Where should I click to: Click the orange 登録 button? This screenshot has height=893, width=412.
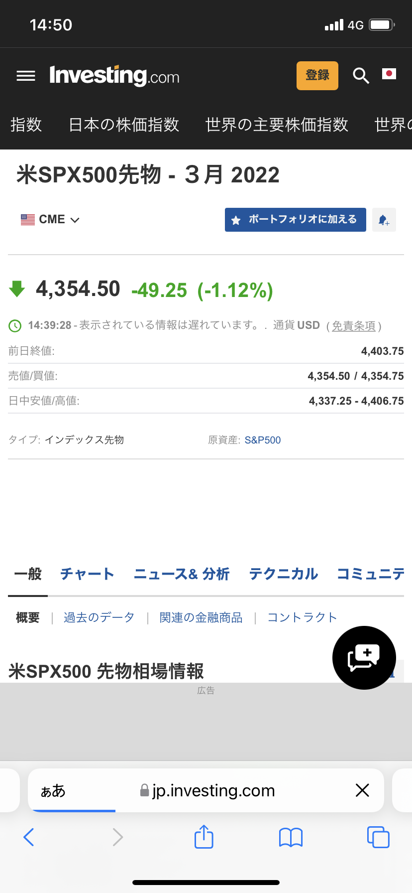[317, 76]
